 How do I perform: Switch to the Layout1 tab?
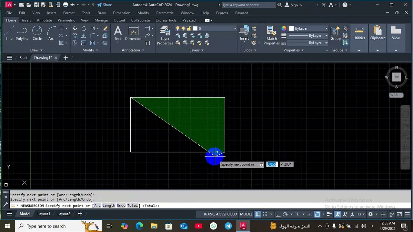pos(44,214)
